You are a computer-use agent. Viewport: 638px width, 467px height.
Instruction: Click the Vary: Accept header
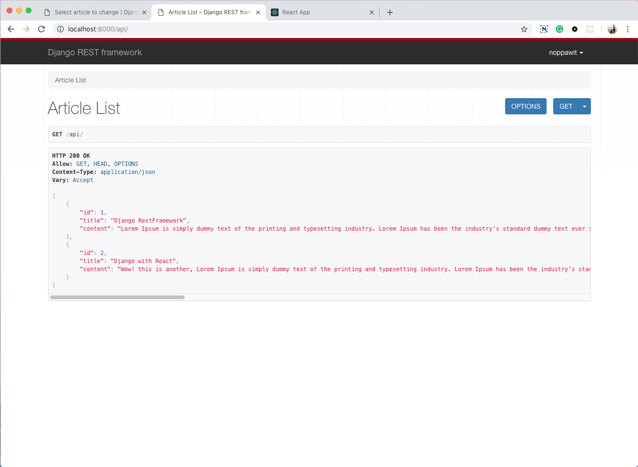(x=73, y=180)
